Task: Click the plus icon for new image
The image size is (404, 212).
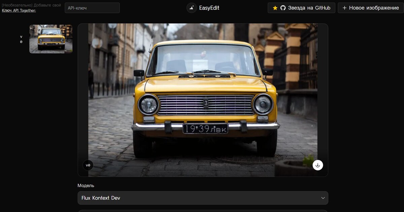Action: [344, 8]
